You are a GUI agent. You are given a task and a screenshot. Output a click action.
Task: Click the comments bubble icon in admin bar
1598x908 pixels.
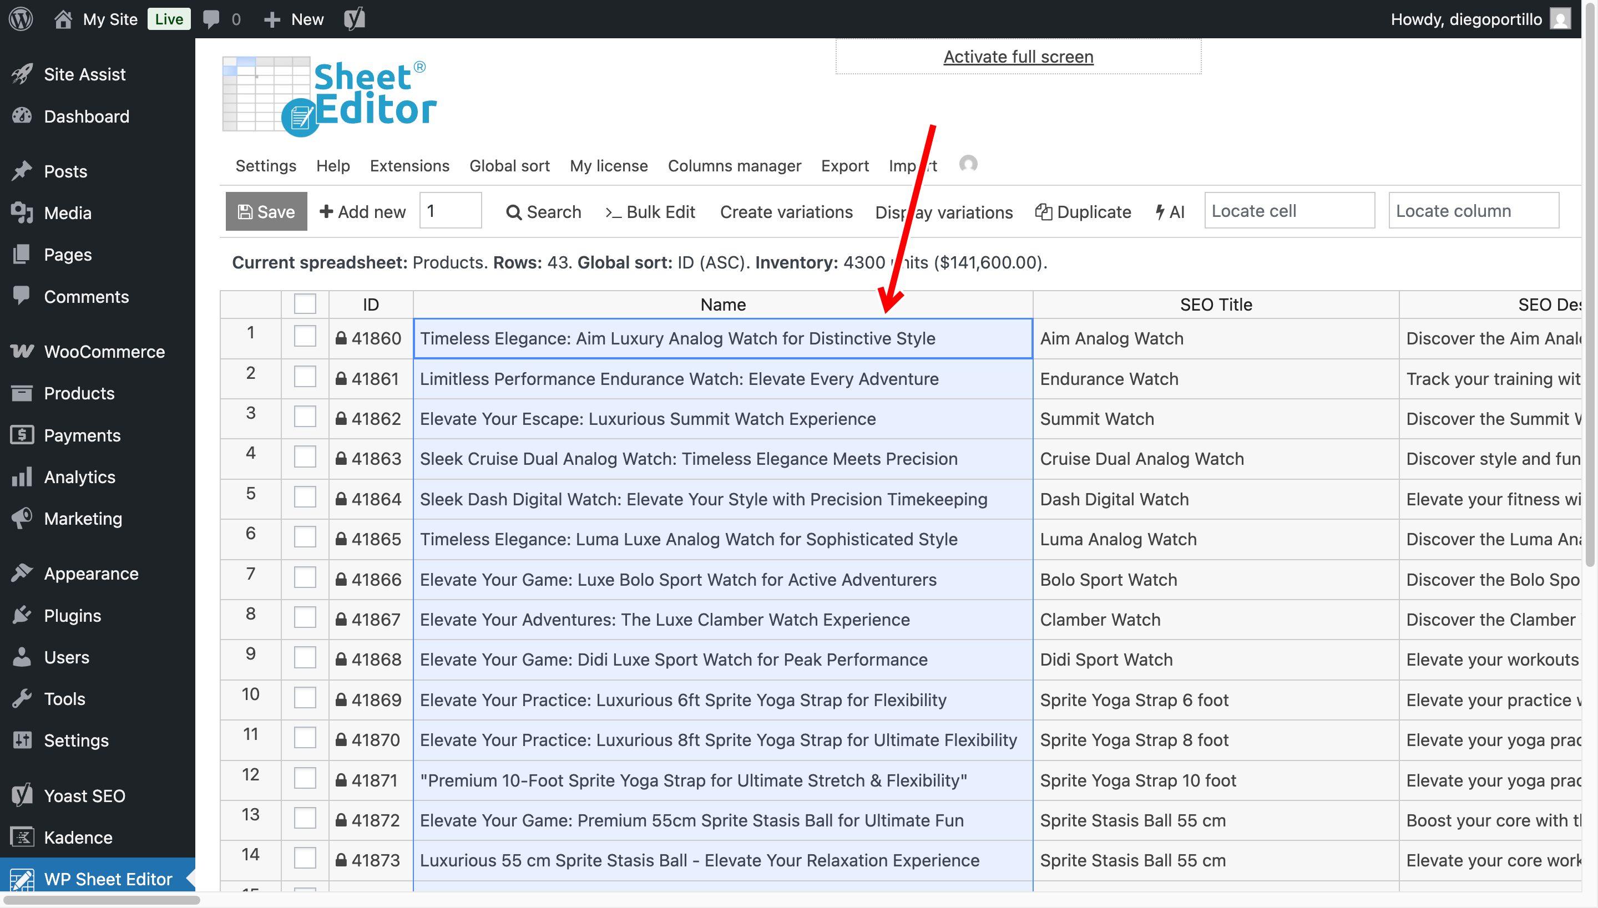210,19
